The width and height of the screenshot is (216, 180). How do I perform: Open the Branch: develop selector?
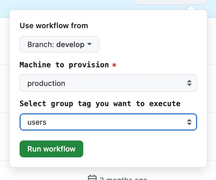(x=59, y=44)
